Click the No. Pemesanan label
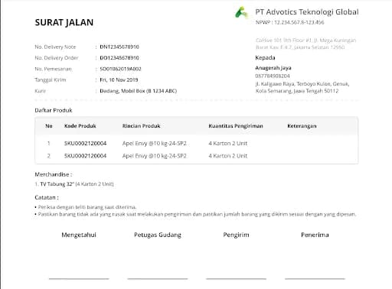Image resolution: width=392 pixels, height=289 pixels. click(54, 69)
